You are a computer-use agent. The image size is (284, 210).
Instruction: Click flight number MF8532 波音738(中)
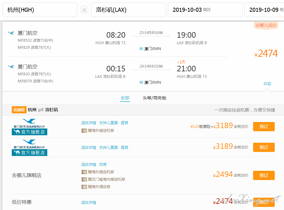point(35,40)
